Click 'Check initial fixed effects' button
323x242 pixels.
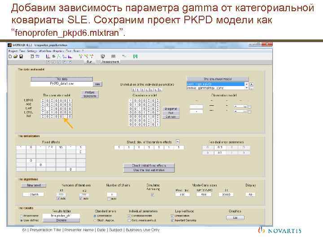pos(149,165)
